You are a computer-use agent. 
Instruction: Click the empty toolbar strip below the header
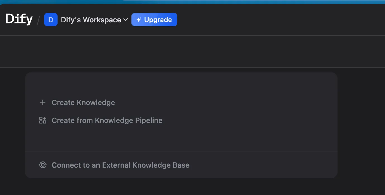(193, 51)
